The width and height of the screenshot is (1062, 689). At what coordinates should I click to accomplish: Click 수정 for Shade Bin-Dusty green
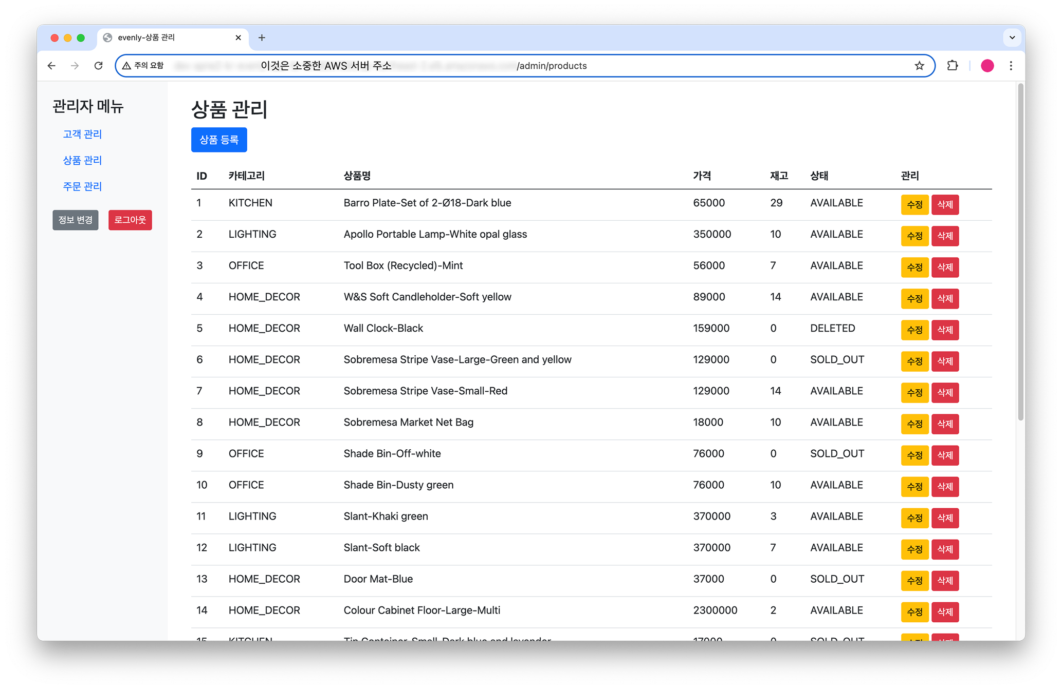(914, 486)
